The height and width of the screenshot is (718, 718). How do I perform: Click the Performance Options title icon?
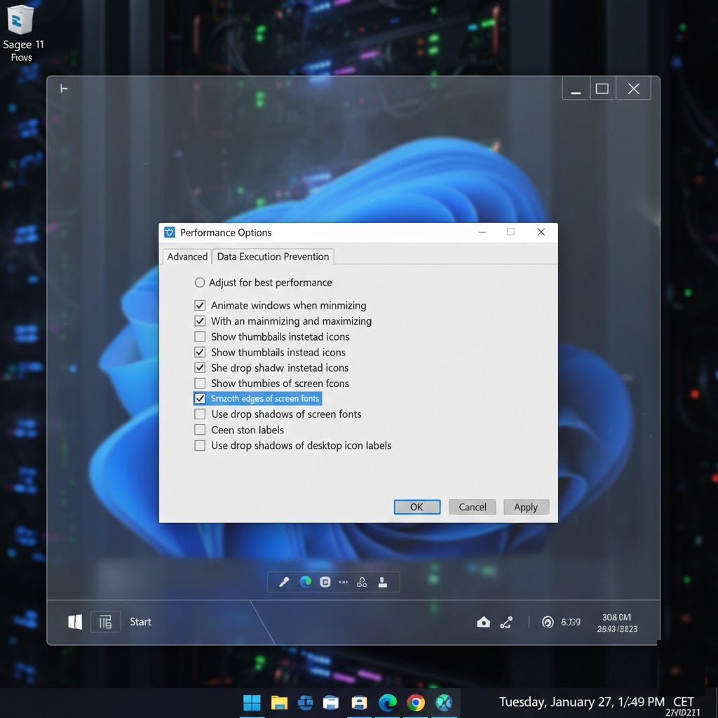coord(170,232)
